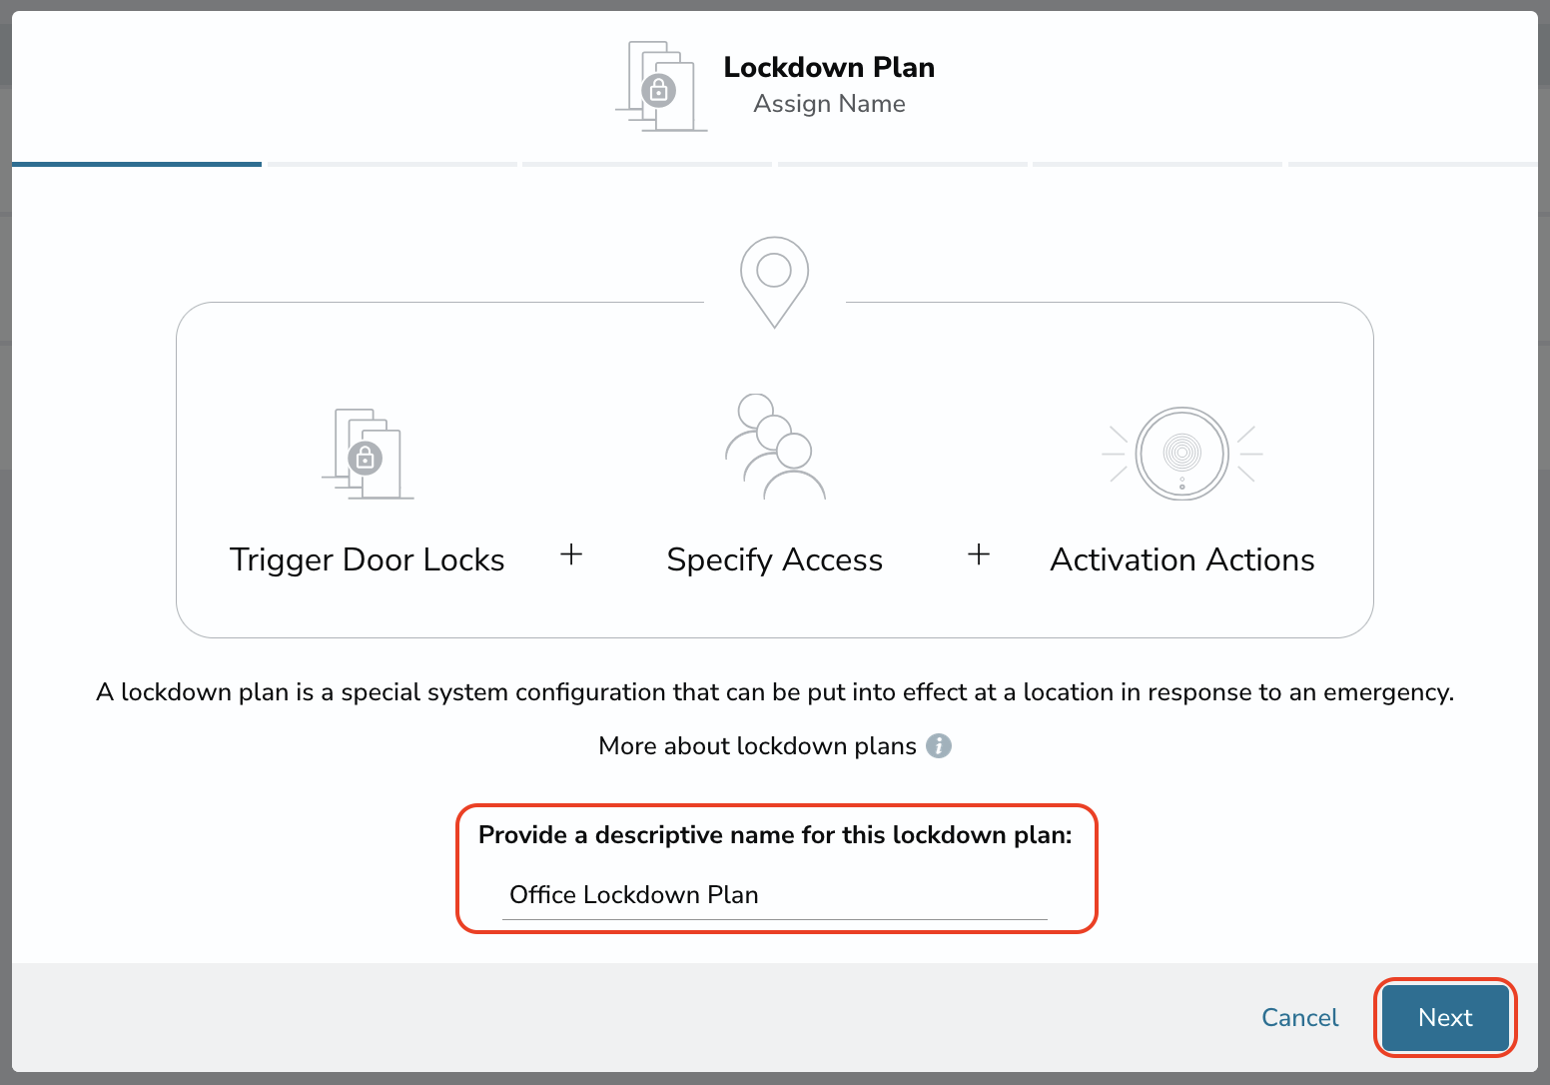
Task: Focus the Office Lockdown Plan name field
Action: (x=775, y=895)
